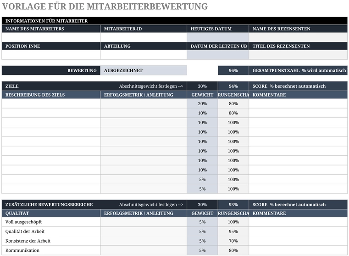349x256 pixels.
Task: Select the 80% score in 'Kommunikation' row
Action: (x=233, y=250)
